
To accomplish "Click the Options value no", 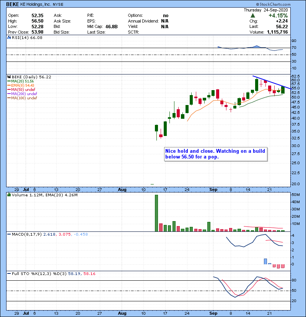I will [x=166, y=16].
